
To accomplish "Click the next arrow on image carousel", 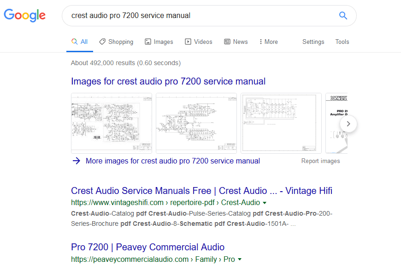I will [348, 124].
